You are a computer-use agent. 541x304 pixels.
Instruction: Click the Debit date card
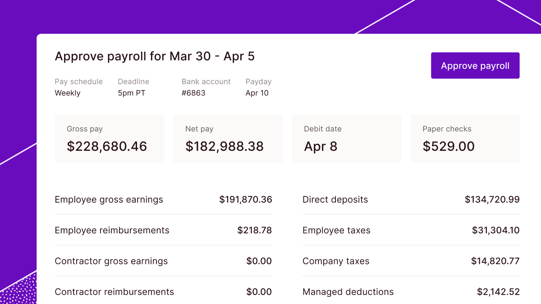pos(346,138)
